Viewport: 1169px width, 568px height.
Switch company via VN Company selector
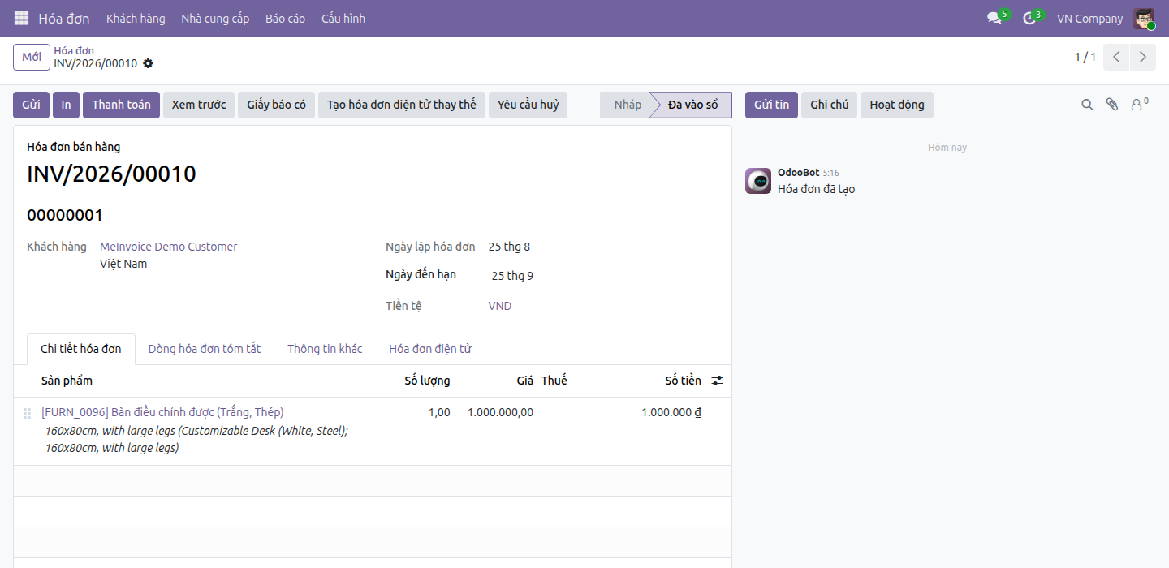pyautogui.click(x=1089, y=19)
